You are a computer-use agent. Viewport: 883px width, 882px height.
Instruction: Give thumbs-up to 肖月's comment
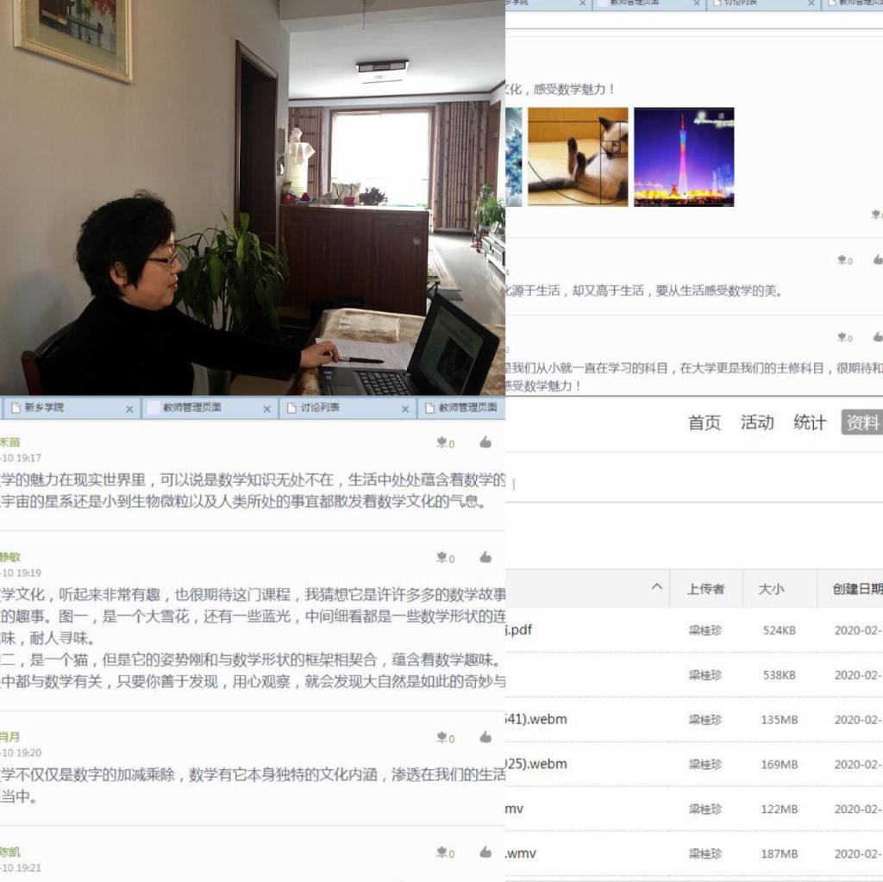[x=485, y=737]
